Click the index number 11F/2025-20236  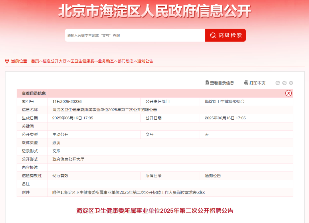click(67, 102)
